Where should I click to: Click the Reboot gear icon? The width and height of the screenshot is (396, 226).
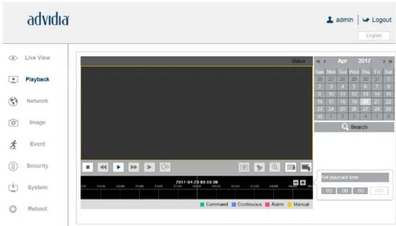pos(13,209)
